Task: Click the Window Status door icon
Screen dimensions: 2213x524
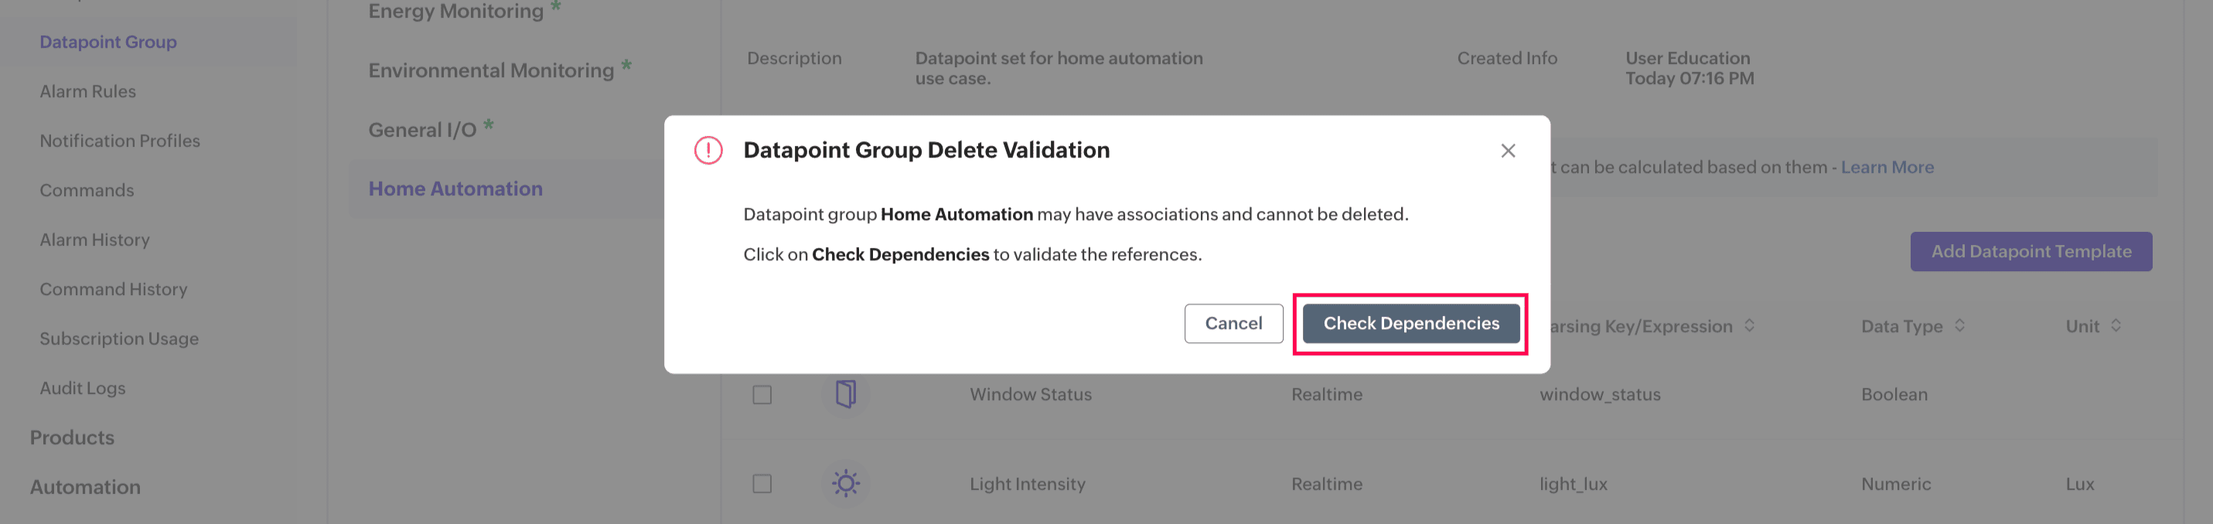Action: (845, 394)
